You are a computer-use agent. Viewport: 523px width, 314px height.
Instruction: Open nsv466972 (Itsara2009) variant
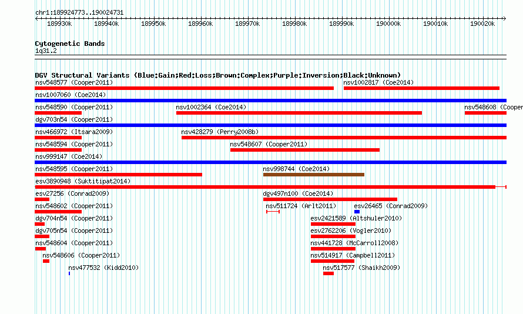click(x=74, y=132)
